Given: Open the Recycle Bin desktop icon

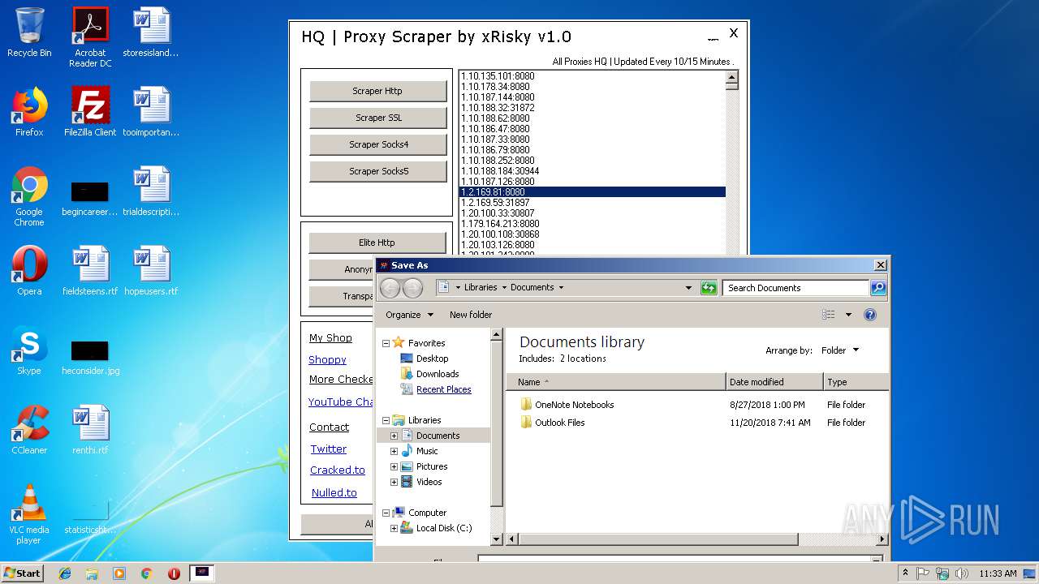Looking at the screenshot, I should pos(29,33).
